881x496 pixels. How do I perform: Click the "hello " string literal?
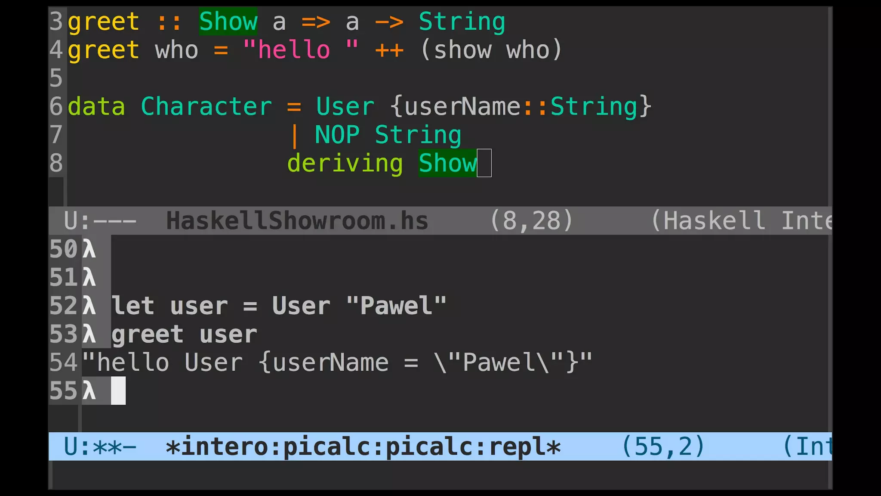[301, 50]
